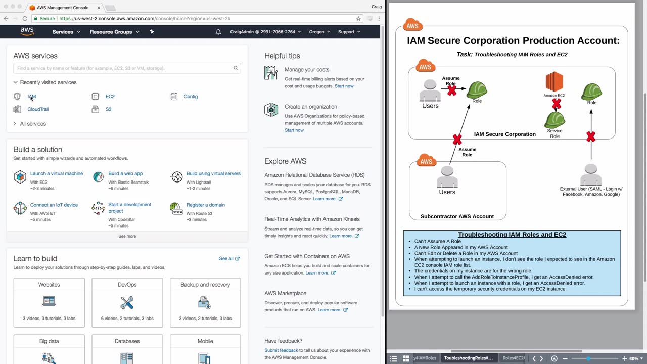
Task: Open the CraigAdmin account dropdown
Action: 265,32
